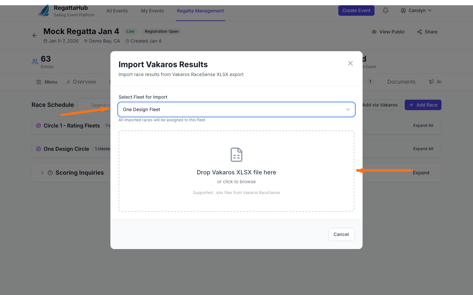Click the compass icon beside One Design Circle

(38, 149)
